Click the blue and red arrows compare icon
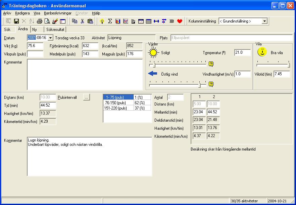This screenshot has height=205, width=296. [164, 21]
